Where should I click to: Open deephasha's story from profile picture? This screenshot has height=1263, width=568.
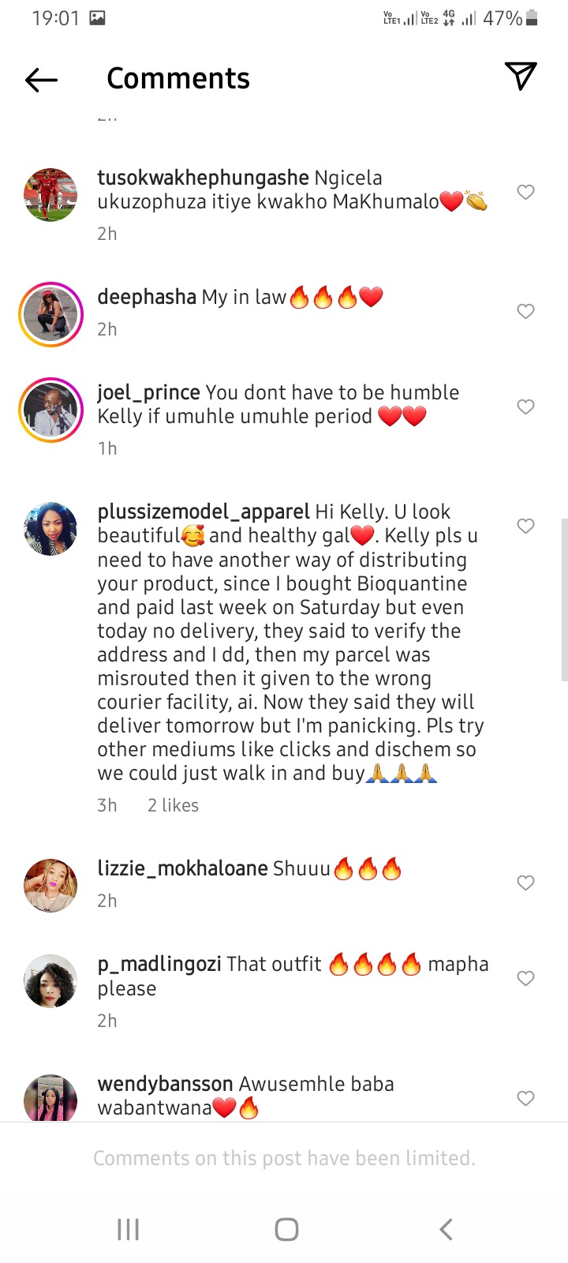pyautogui.click(x=51, y=314)
